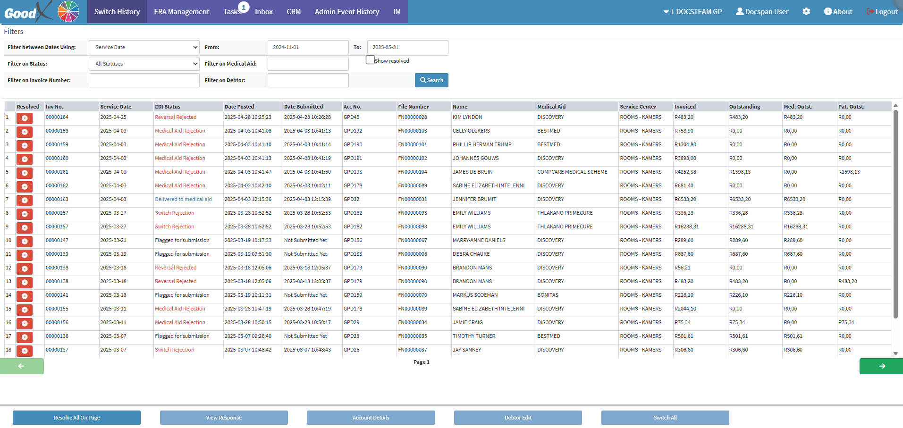Open the About info link
Screen dimensions: 903x428
point(838,11)
